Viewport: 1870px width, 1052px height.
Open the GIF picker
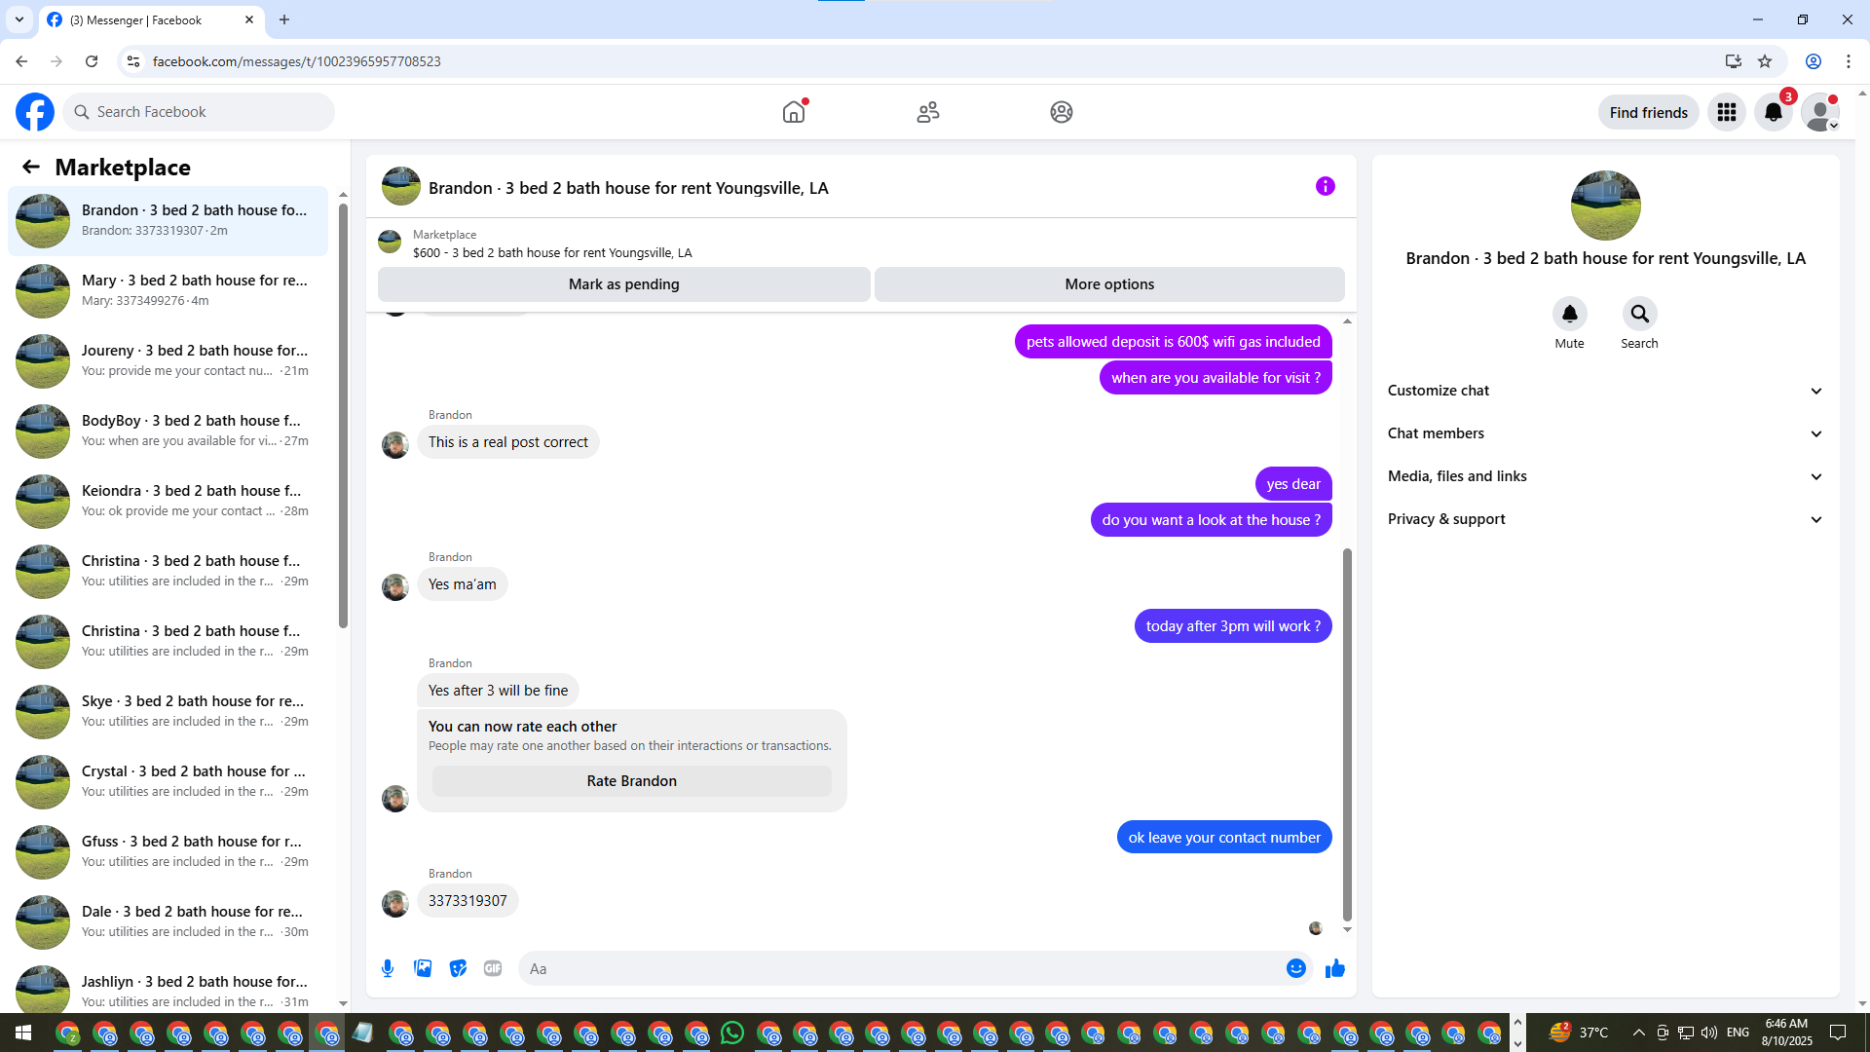pyautogui.click(x=493, y=968)
